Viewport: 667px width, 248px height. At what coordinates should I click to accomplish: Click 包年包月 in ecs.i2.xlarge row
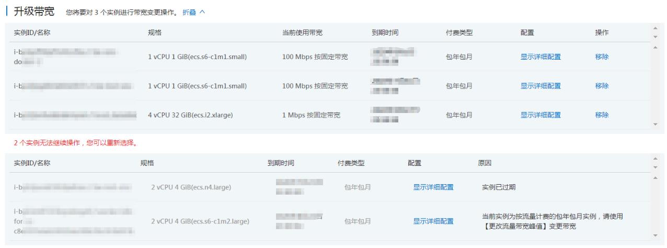click(459, 115)
